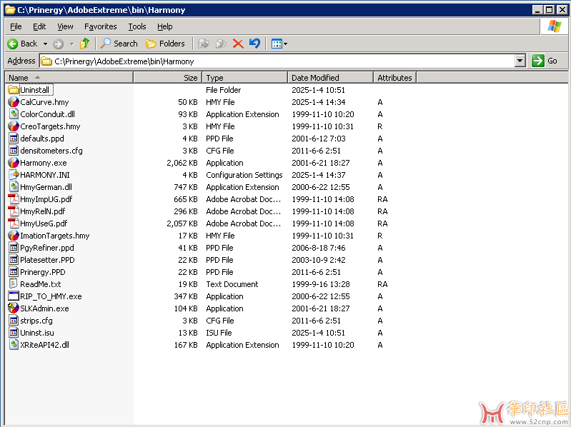Click the CreoTargets.hmy file icon
Image resolution: width=571 pixels, height=427 pixels.
tap(14, 126)
